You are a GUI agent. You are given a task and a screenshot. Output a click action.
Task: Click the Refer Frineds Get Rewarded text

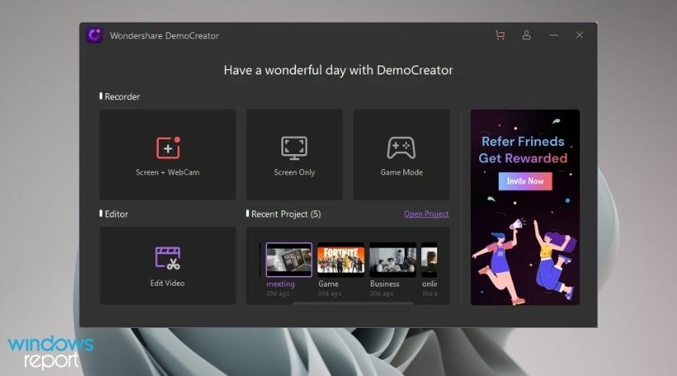(x=523, y=150)
